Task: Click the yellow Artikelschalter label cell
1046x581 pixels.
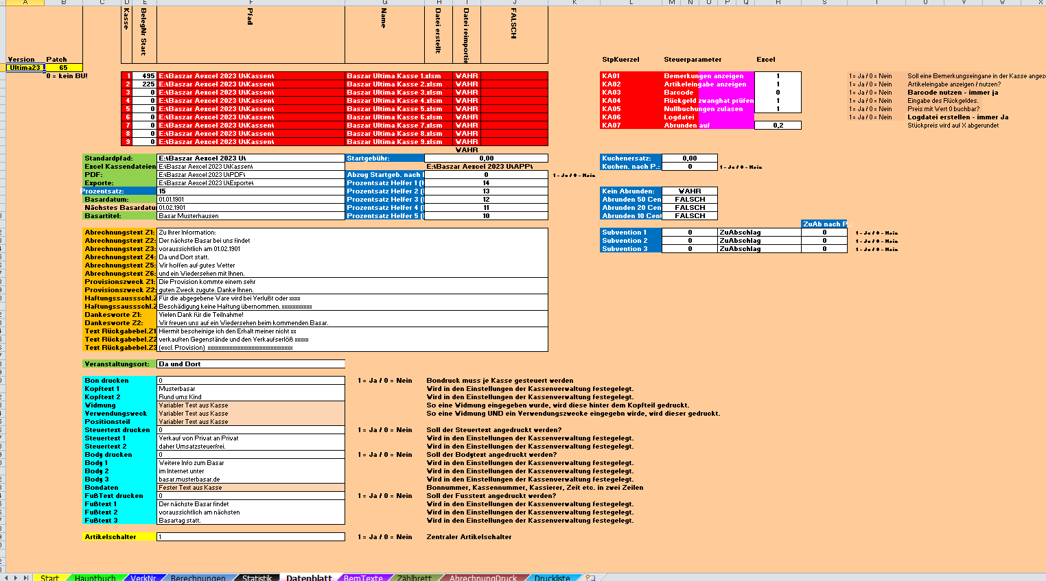Action: coord(119,537)
